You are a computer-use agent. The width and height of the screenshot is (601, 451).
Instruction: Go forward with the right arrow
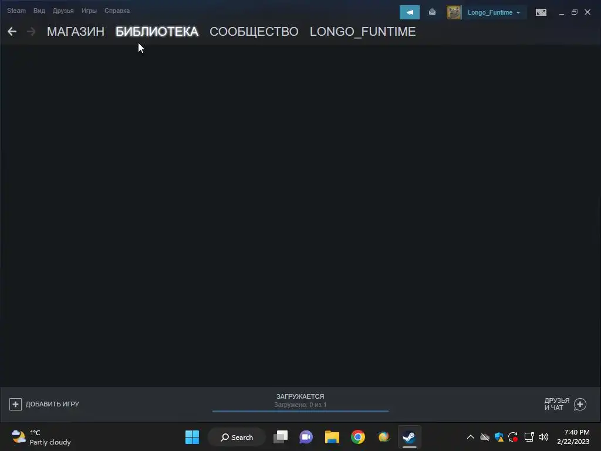[31, 32]
